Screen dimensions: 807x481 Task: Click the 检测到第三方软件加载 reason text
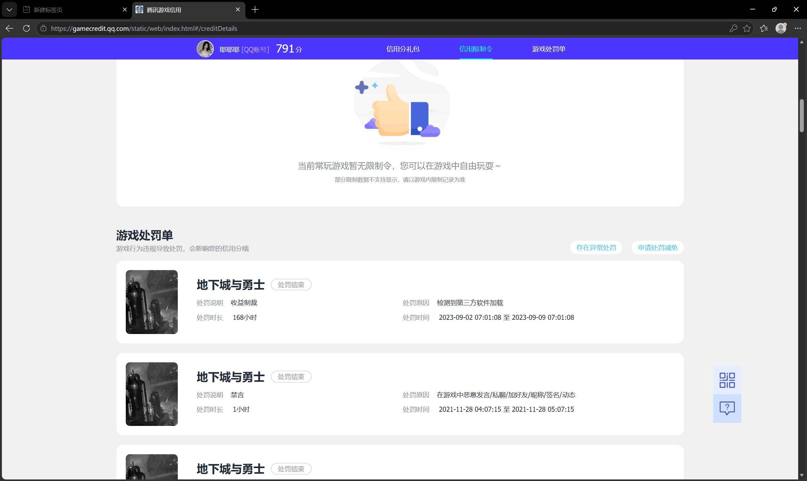(x=470, y=303)
